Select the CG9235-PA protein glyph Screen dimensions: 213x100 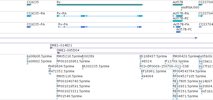pyautogui.click(x=29, y=27)
